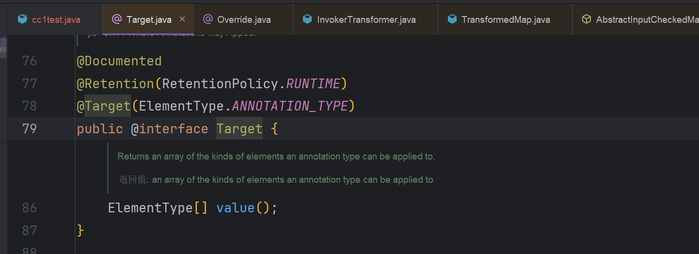Click the annotation icon on Target.java tab
The height and width of the screenshot is (254, 699).
116,19
